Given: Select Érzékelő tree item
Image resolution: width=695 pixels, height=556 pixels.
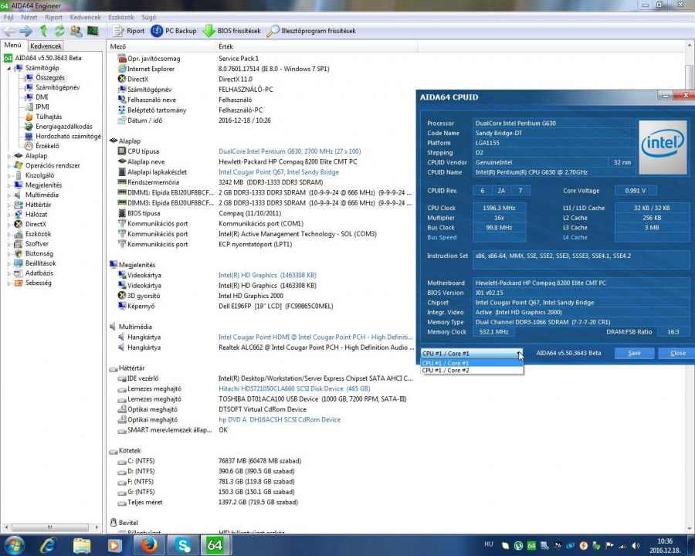Looking at the screenshot, I should tap(47, 146).
